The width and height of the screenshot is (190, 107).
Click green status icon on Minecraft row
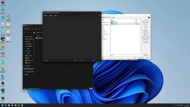(x=113, y=23)
